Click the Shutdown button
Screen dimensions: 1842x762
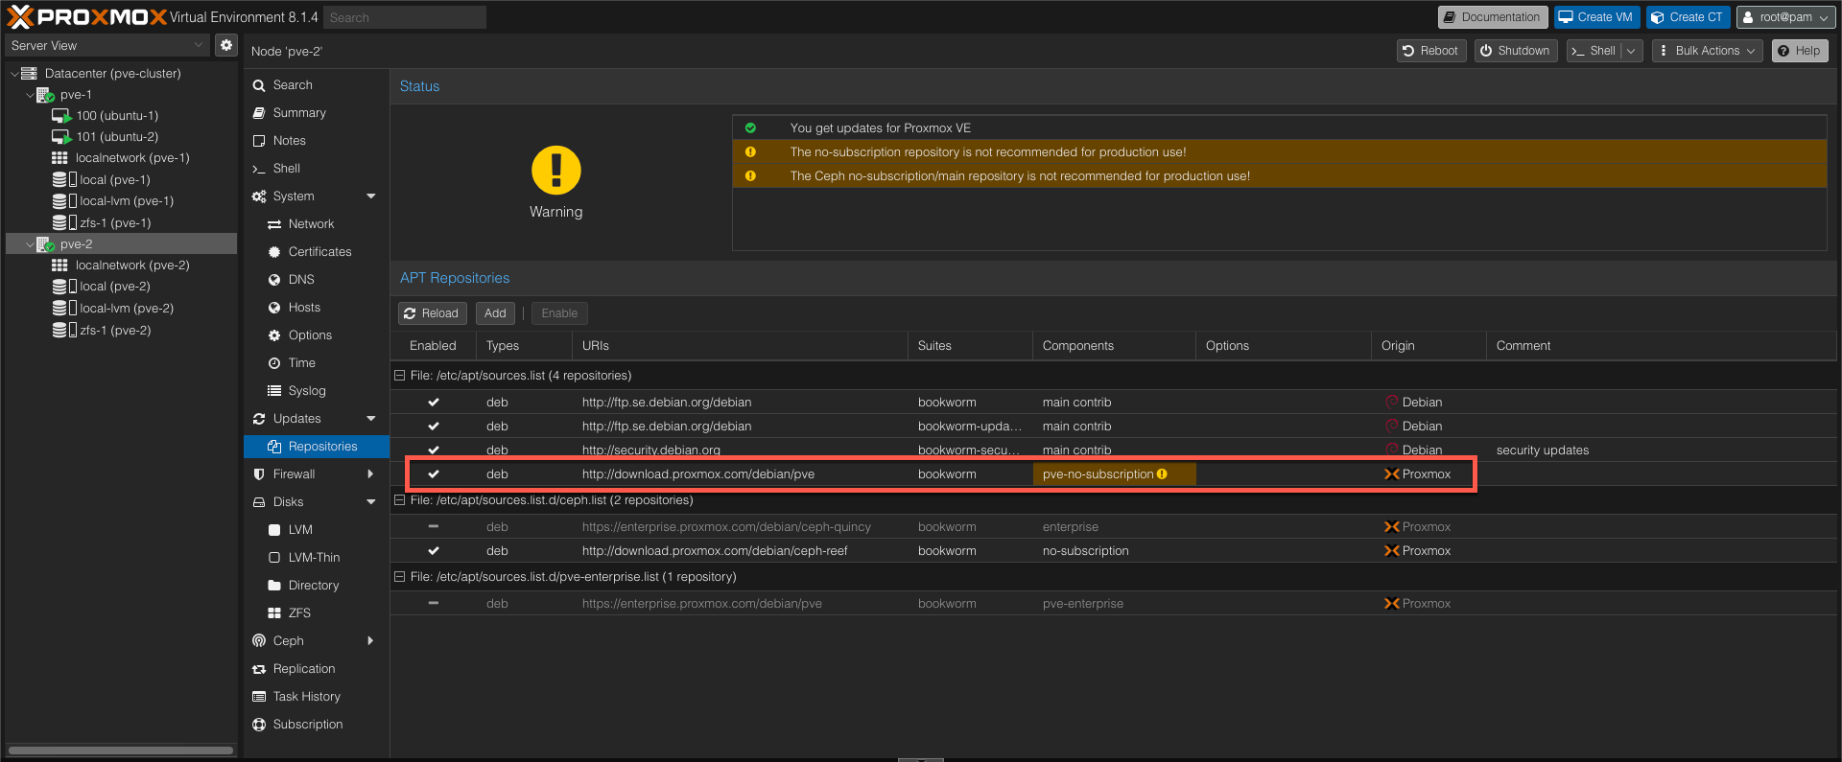1516,51
